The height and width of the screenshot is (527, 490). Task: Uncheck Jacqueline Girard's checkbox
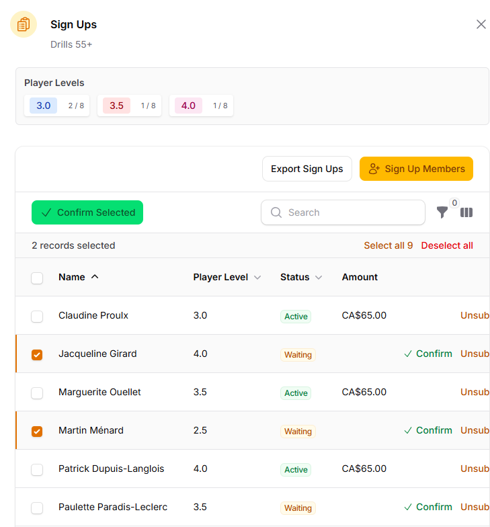(x=37, y=354)
